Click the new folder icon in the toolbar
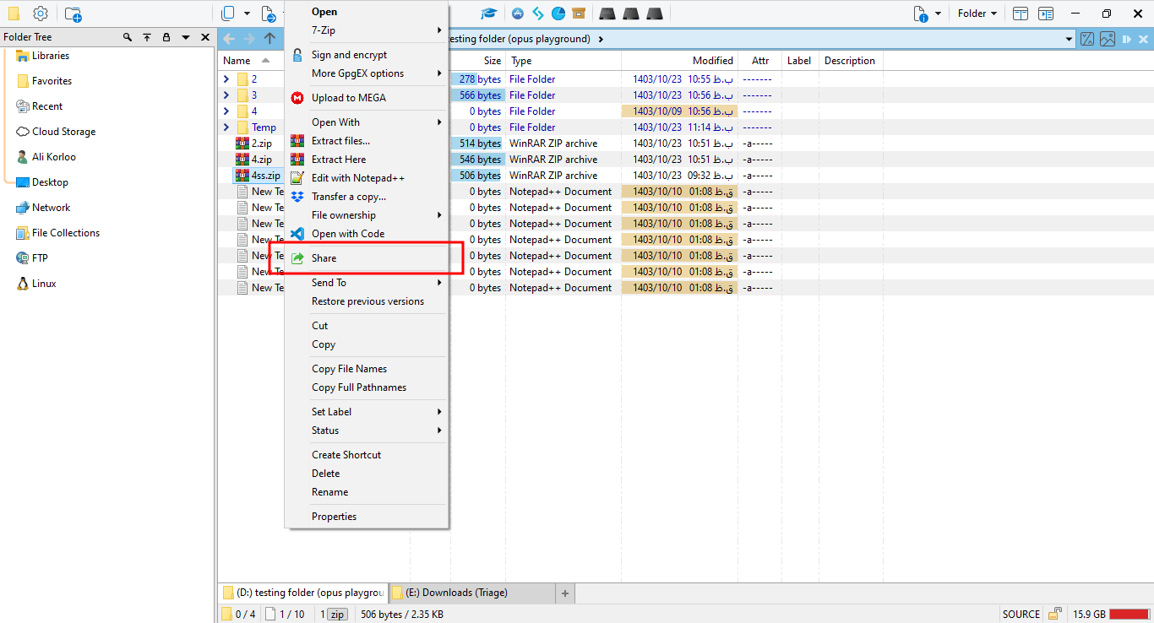The image size is (1154, 623). (73, 14)
